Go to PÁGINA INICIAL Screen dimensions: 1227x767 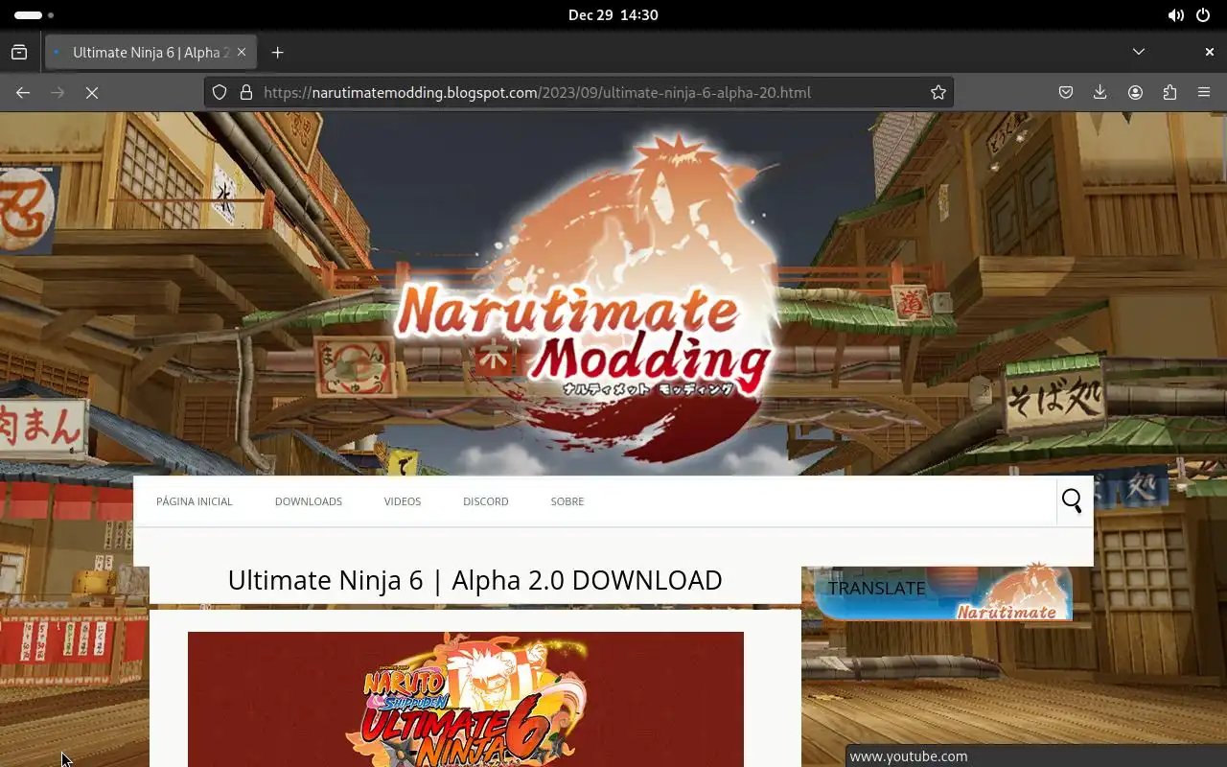(x=195, y=501)
